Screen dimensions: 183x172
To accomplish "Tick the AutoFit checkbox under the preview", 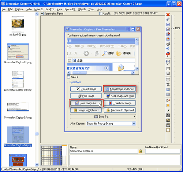I will tap(68, 77).
